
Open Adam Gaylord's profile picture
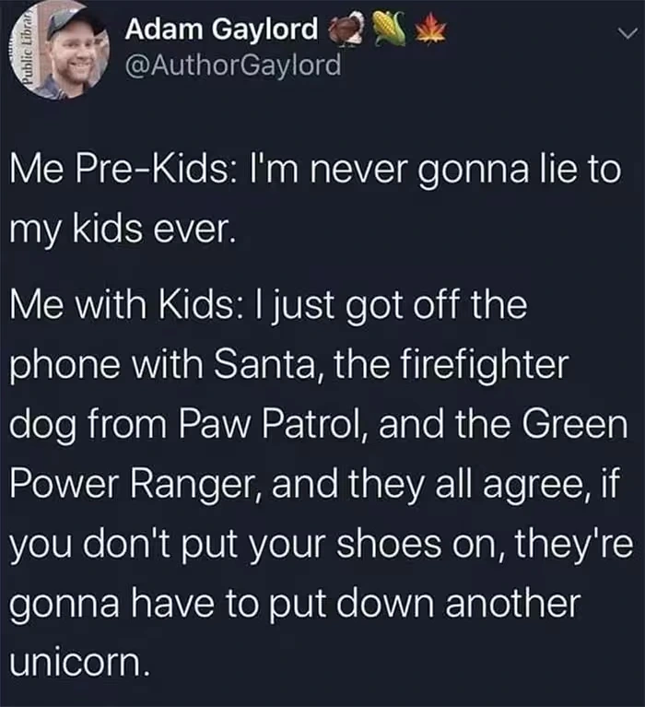(61, 50)
